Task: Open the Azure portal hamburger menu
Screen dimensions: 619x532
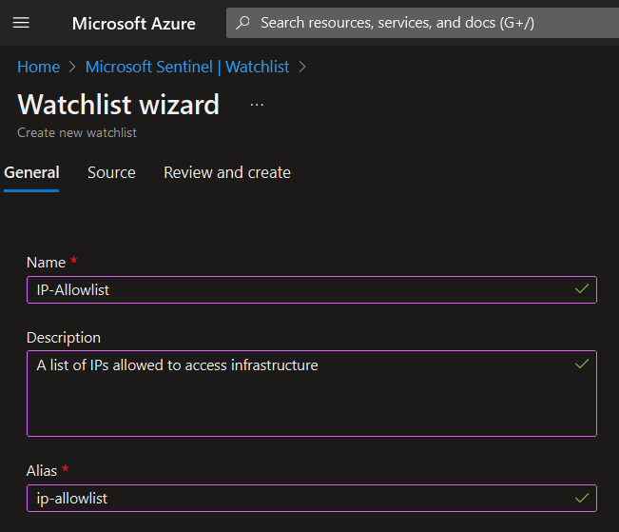Action: (x=21, y=23)
